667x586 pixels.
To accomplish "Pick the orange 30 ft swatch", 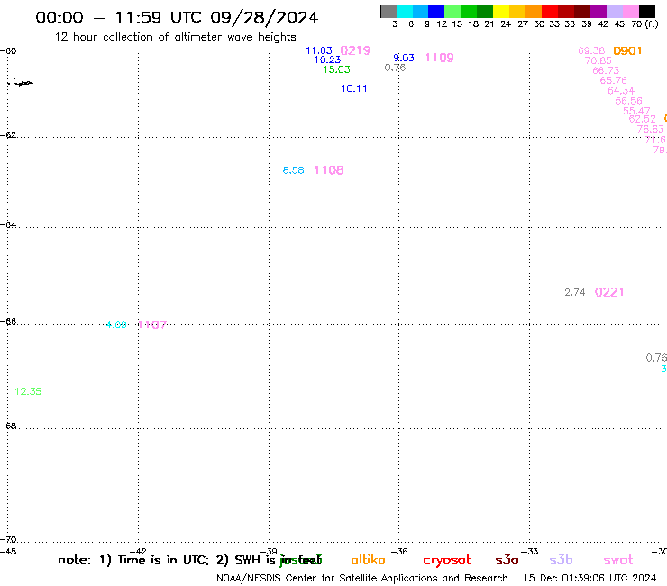I will pyautogui.click(x=534, y=11).
